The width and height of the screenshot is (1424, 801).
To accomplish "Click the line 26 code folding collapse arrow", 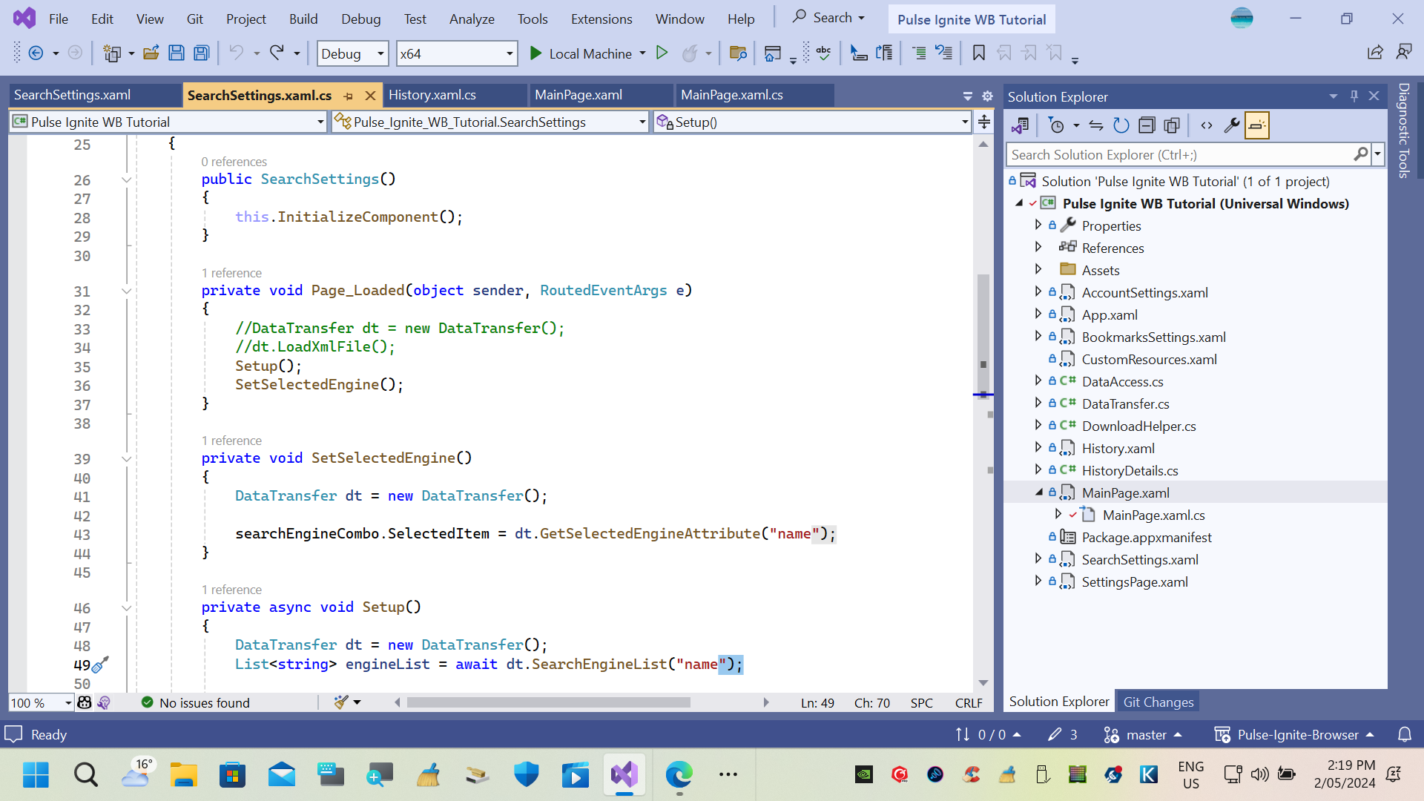I will click(x=127, y=180).
